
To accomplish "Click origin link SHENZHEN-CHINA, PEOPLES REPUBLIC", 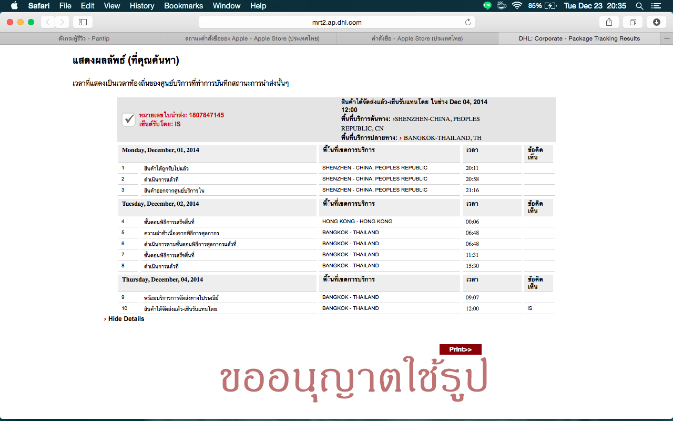I will (x=411, y=124).
